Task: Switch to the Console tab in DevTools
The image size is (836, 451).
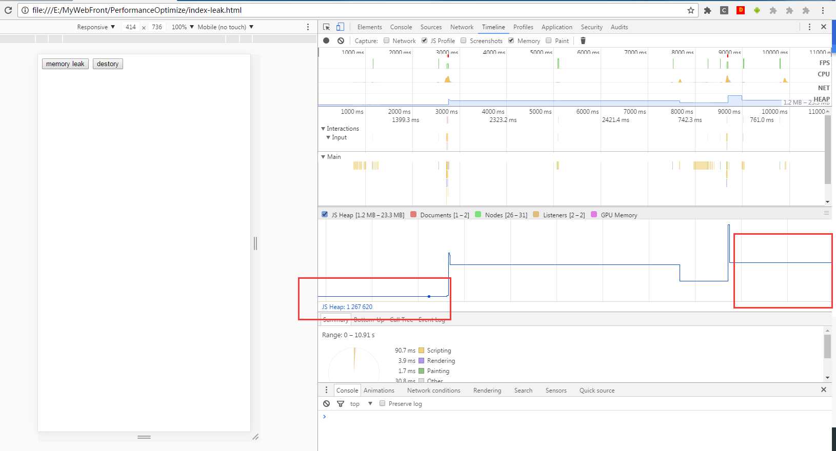Action: [401, 27]
